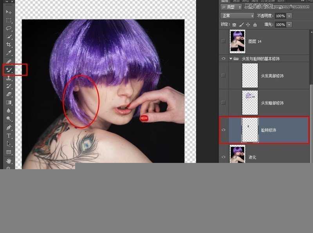Screen dimensions: 313x233
Task: Show the 头发暗部修饰 layer
Action: (223, 103)
